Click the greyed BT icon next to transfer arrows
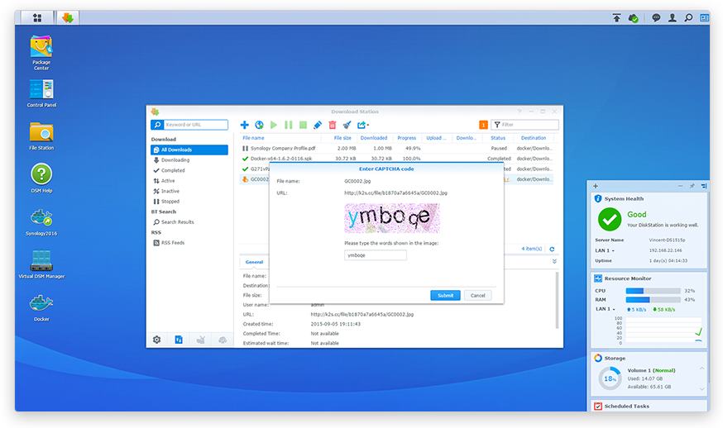Viewport: 723px width, 428px height. (x=200, y=340)
